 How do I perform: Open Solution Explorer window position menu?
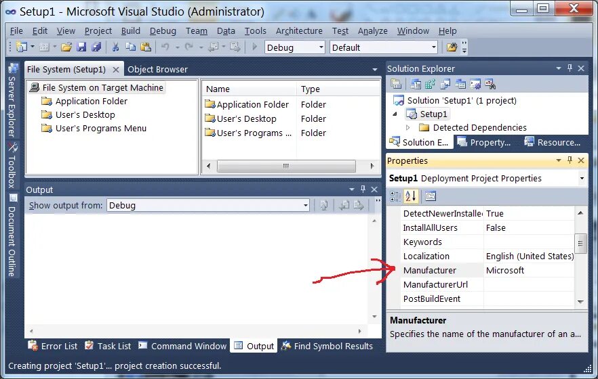coord(559,68)
